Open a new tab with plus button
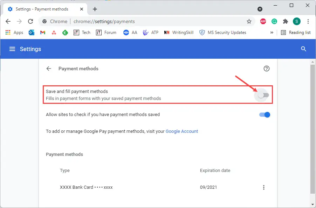 95,9
